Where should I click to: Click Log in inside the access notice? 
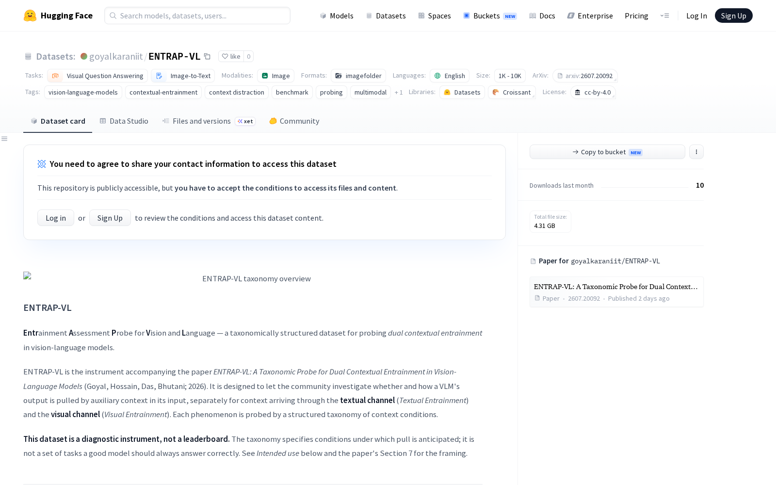coord(56,218)
